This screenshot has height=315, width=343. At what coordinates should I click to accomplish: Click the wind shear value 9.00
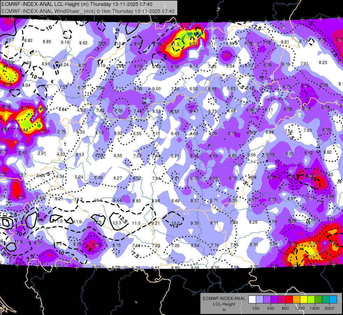(156, 89)
